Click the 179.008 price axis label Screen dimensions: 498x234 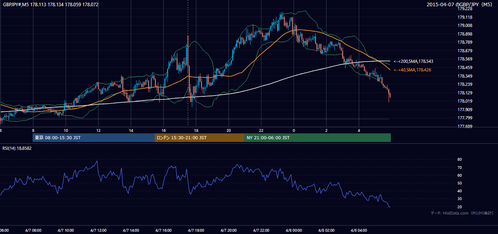pos(465,25)
